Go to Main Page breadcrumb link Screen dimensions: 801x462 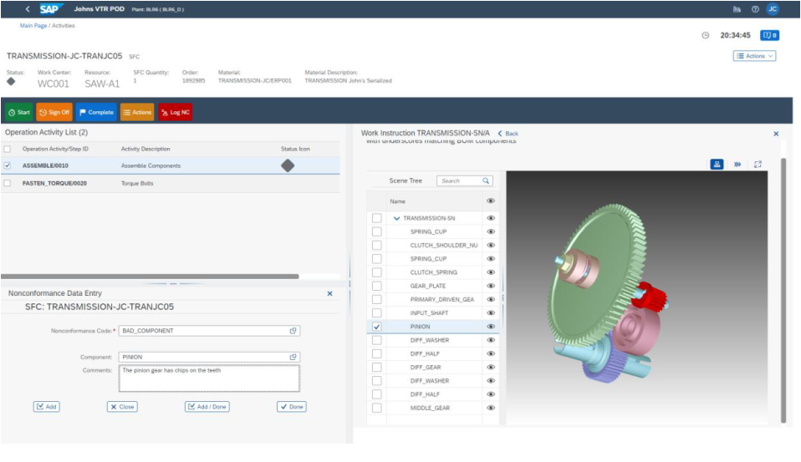point(33,26)
